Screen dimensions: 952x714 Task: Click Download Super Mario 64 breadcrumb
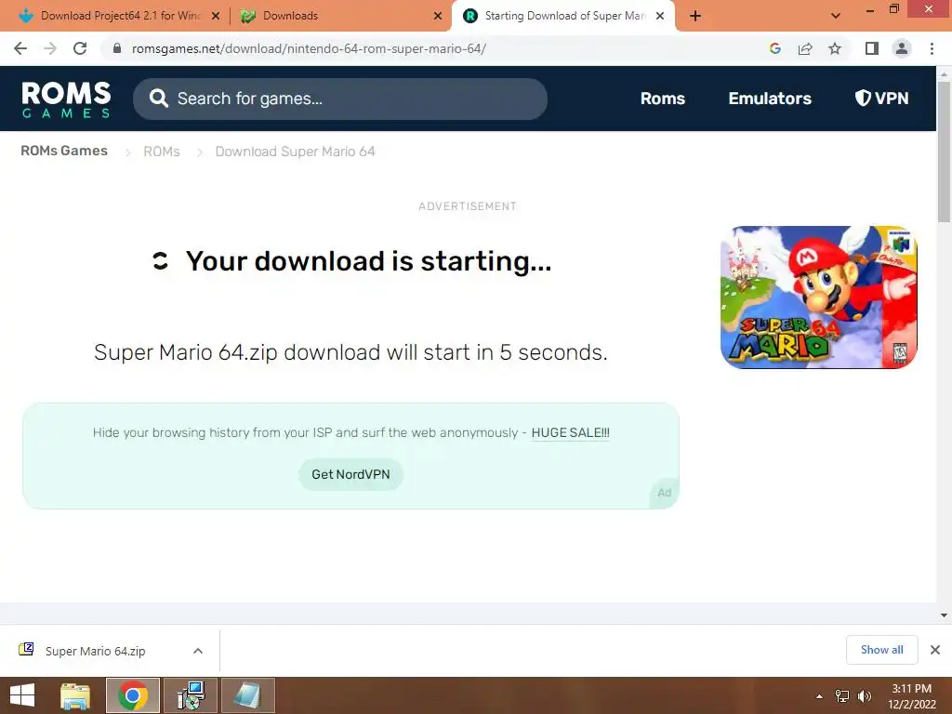[x=295, y=152]
